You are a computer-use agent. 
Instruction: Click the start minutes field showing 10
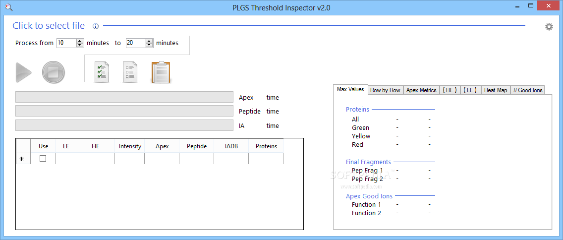coord(66,43)
